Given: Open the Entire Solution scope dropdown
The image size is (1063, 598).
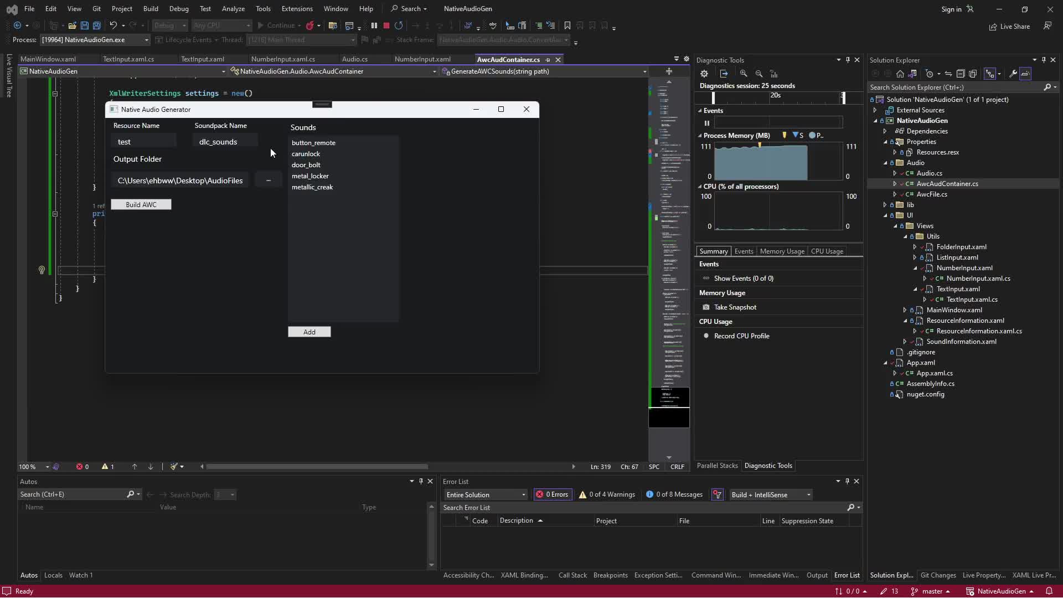Looking at the screenshot, I should pos(486,495).
